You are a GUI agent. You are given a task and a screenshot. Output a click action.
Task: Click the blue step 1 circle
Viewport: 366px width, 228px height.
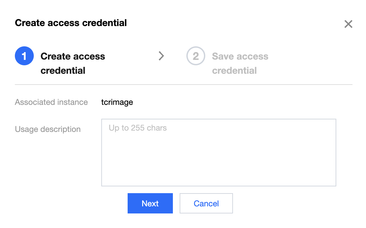click(24, 56)
